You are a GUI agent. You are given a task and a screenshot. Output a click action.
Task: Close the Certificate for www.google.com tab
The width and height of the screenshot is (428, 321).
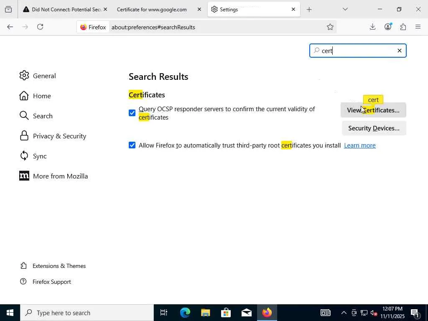pos(199,10)
